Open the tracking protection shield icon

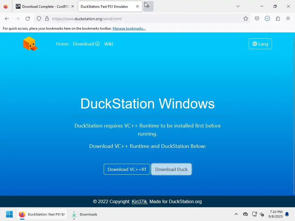coord(39,19)
